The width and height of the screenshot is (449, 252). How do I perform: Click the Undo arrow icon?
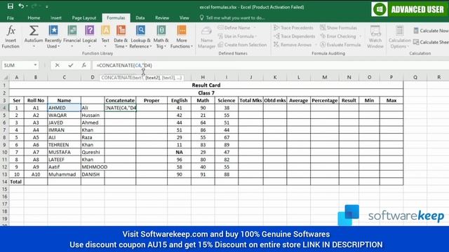[21, 6]
